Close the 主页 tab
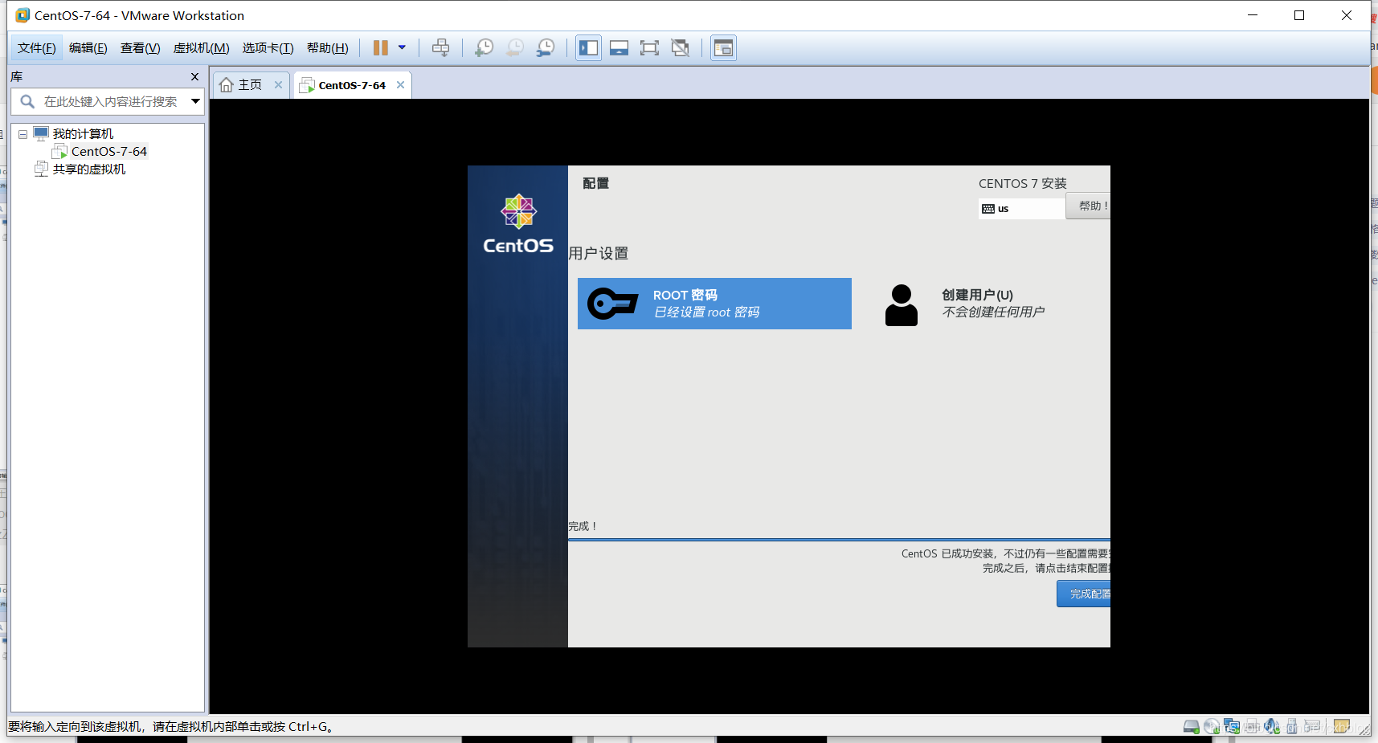 pos(278,84)
